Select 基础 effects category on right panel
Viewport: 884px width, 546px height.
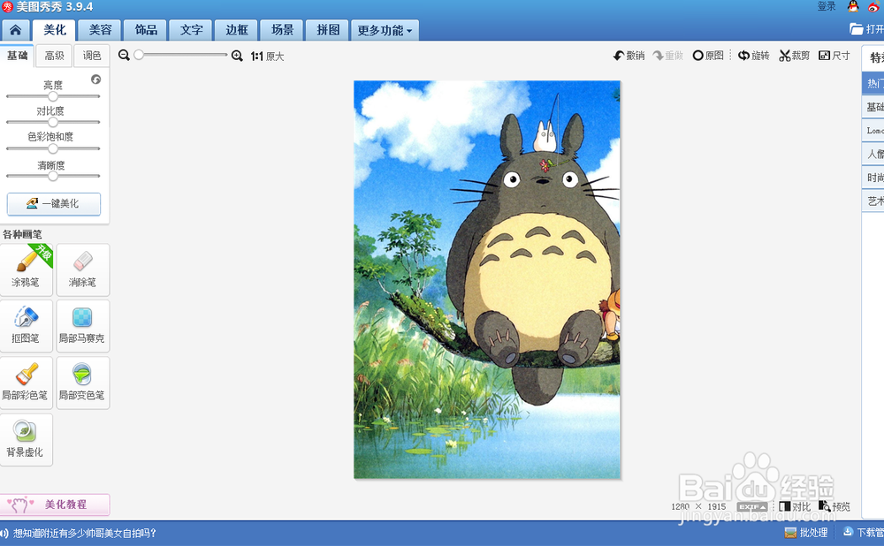point(873,107)
